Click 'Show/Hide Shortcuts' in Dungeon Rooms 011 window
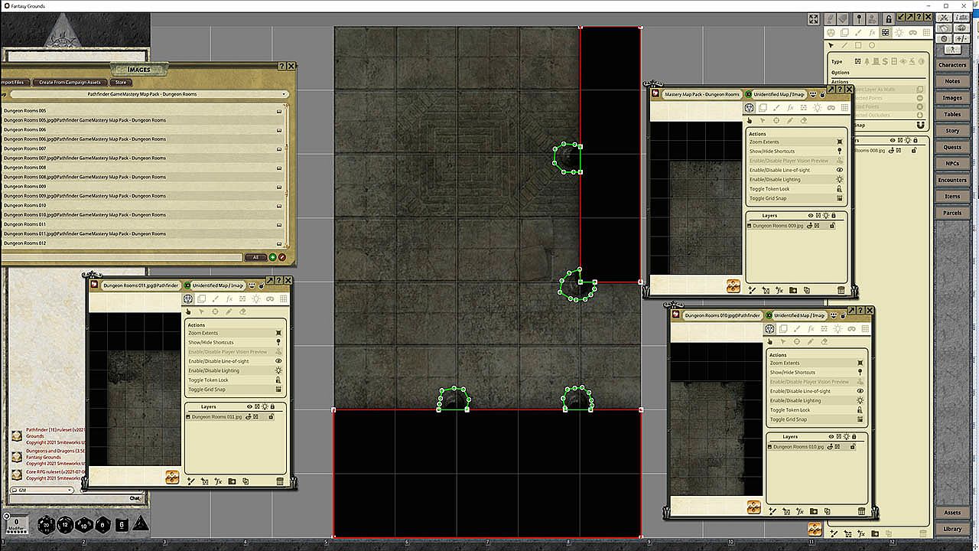Screen dimensions: 979x551 (235, 343)
